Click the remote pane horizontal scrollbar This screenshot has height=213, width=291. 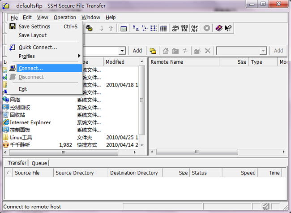click(197, 152)
